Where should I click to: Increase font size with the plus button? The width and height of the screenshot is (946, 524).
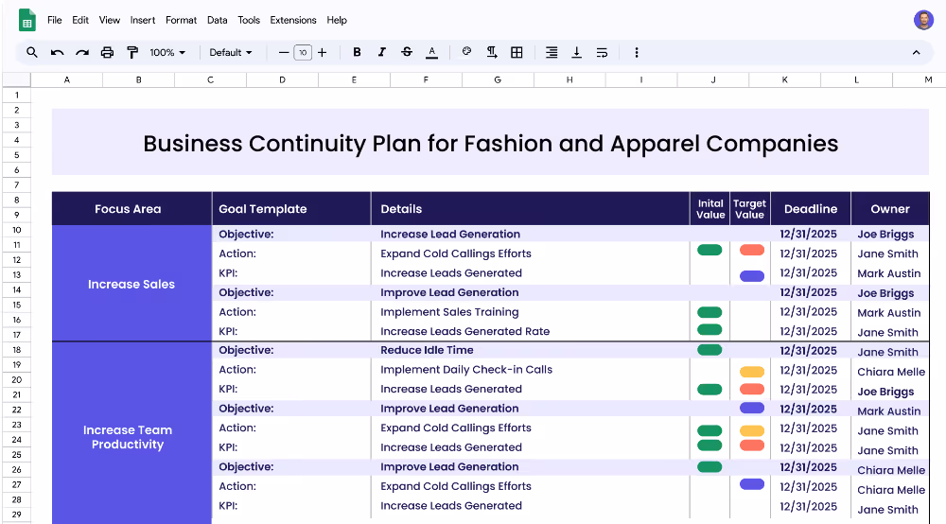tap(323, 53)
